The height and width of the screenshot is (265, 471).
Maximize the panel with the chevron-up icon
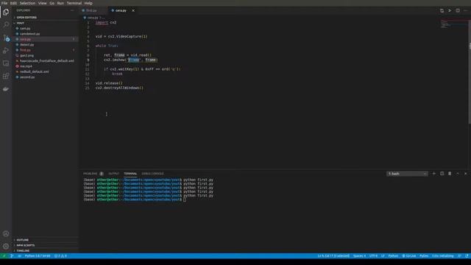pyautogui.click(x=458, y=174)
